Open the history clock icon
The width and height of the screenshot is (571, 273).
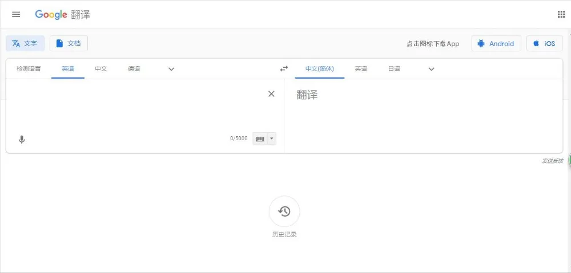tap(284, 211)
